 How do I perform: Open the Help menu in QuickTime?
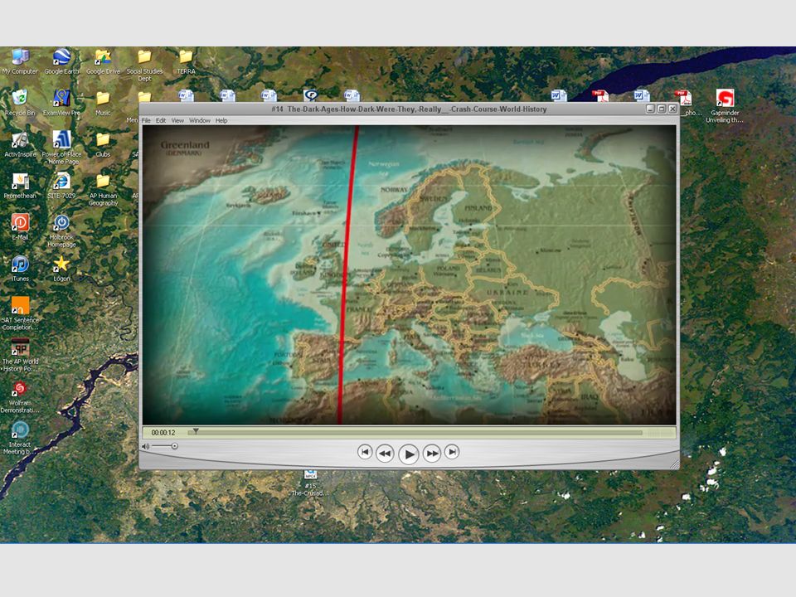point(221,120)
